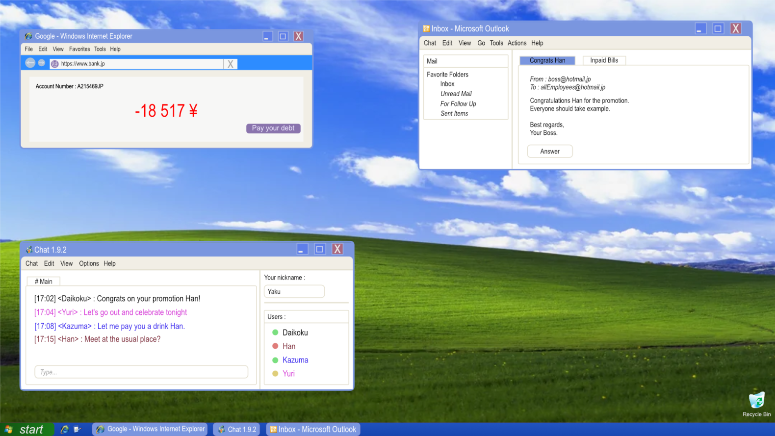This screenshot has width=775, height=436.
Task: Close the Outlook Inbox window
Action: tap(736, 28)
